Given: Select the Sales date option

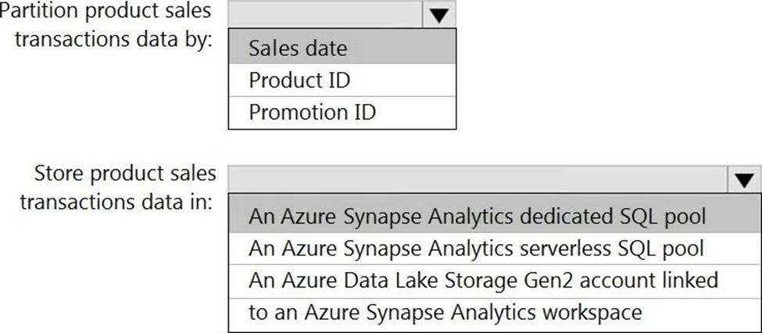Looking at the screenshot, I should [x=297, y=48].
